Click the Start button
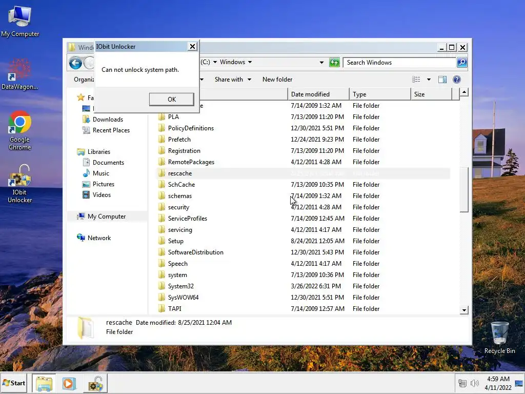 coord(14,383)
